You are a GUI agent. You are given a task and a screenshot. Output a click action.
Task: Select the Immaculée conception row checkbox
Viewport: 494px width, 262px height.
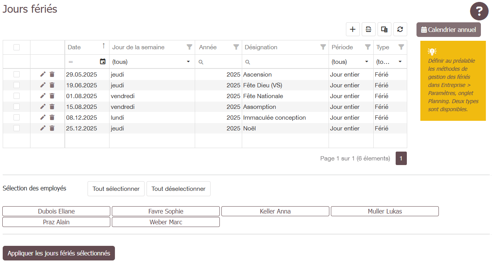coord(17,117)
